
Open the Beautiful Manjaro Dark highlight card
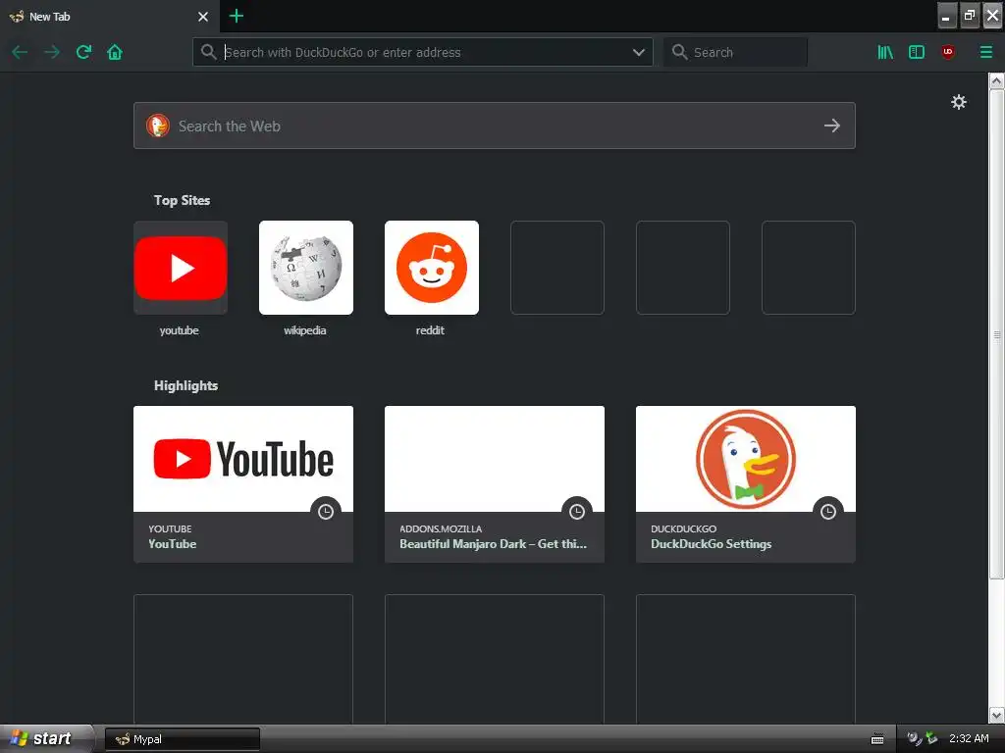[x=495, y=484]
